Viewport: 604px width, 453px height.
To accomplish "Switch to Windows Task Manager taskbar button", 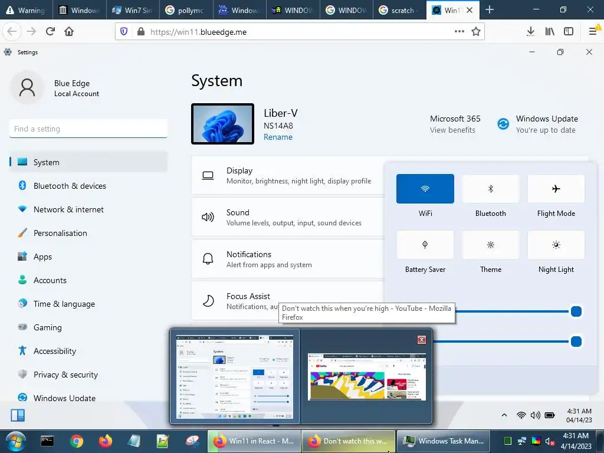I will point(444,441).
